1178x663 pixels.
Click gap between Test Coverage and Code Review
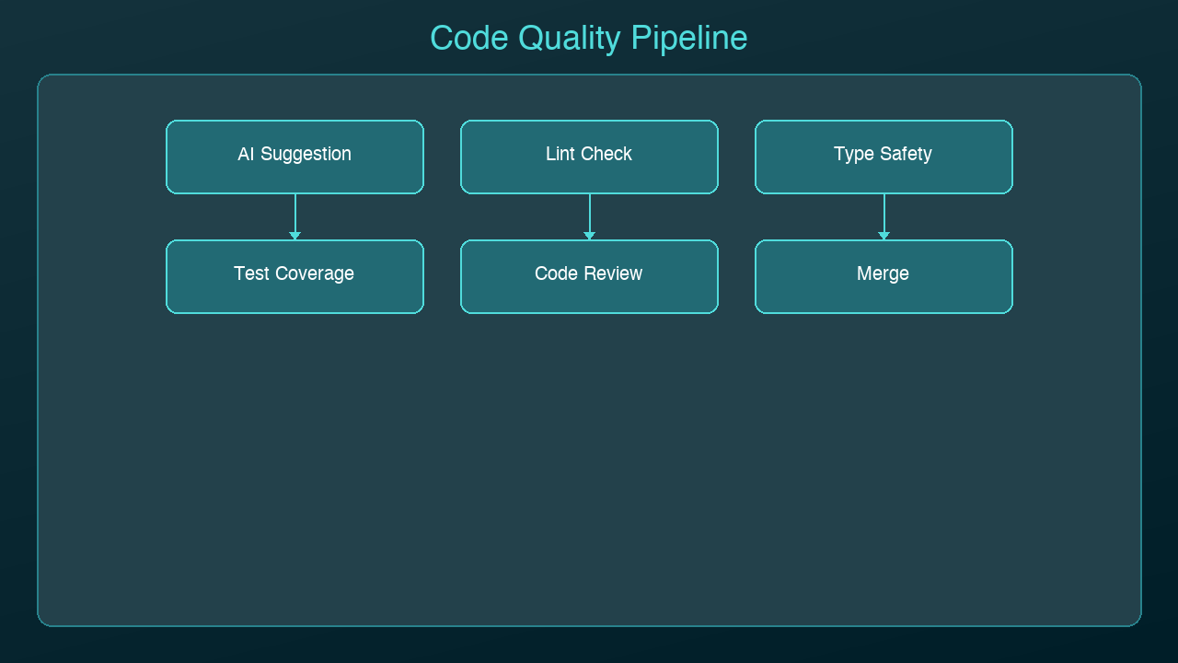tap(442, 276)
